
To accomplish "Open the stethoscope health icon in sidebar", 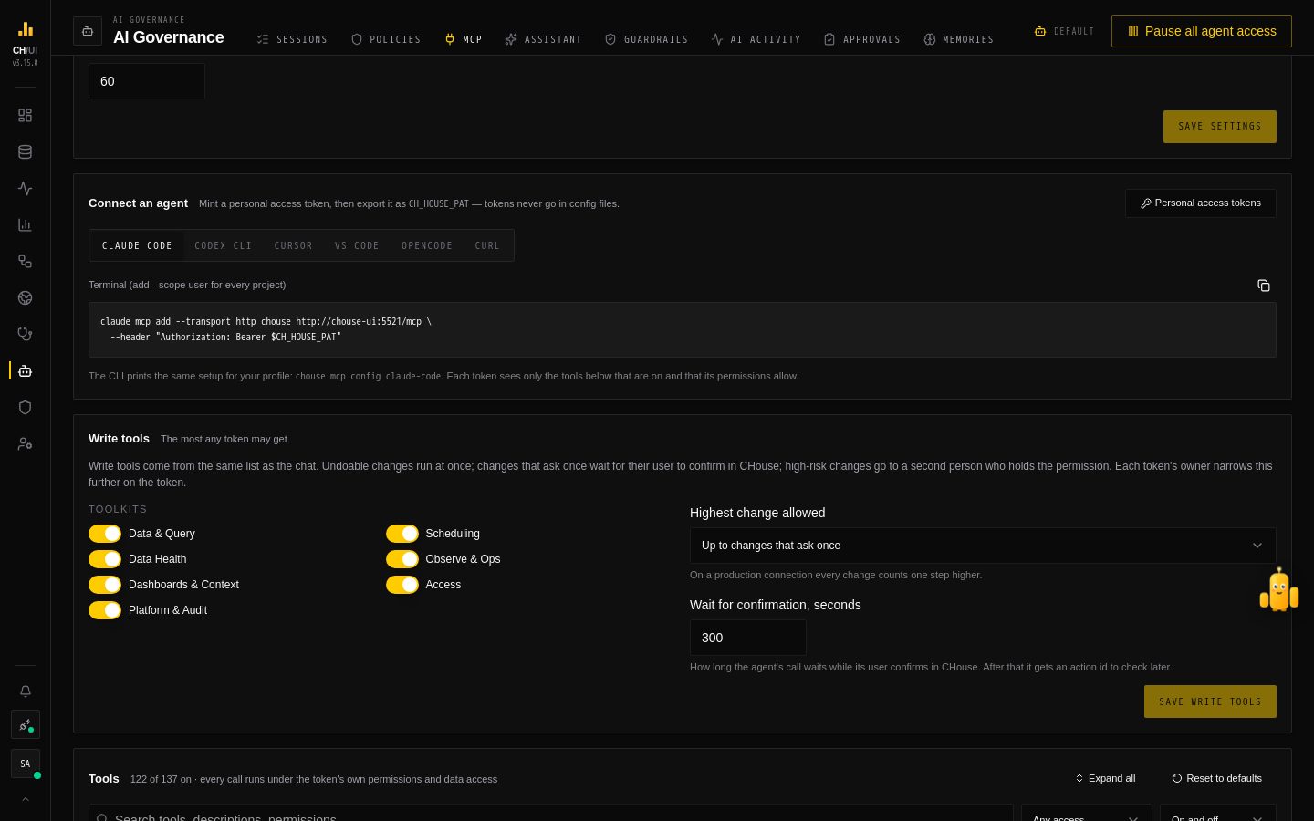I will click(x=25, y=335).
